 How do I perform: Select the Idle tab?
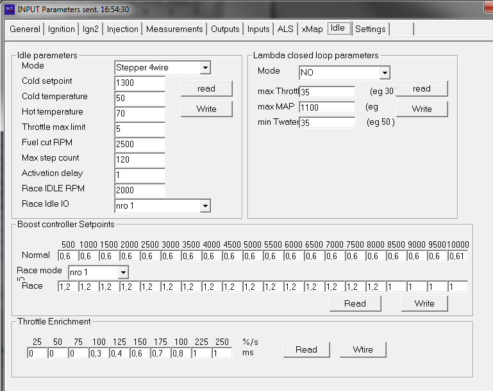tap(339, 28)
